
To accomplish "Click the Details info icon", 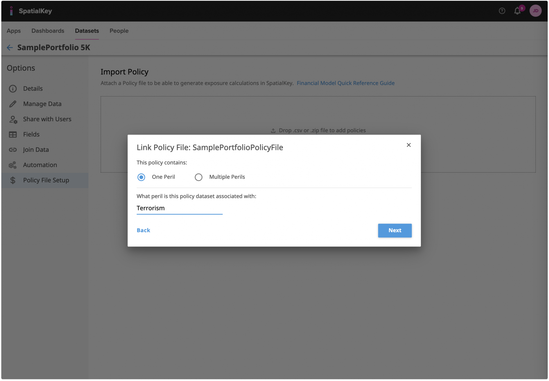I will tap(13, 89).
